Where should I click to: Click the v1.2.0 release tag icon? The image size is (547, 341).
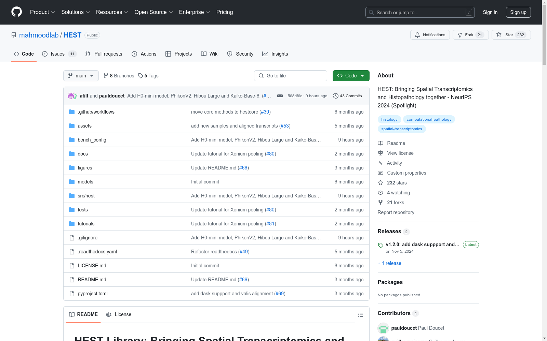(x=381, y=245)
